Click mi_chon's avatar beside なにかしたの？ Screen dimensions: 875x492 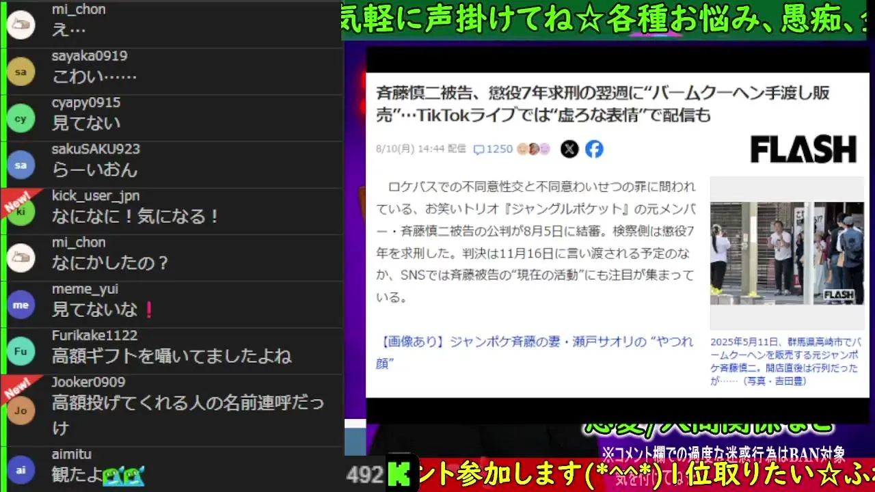21,258
